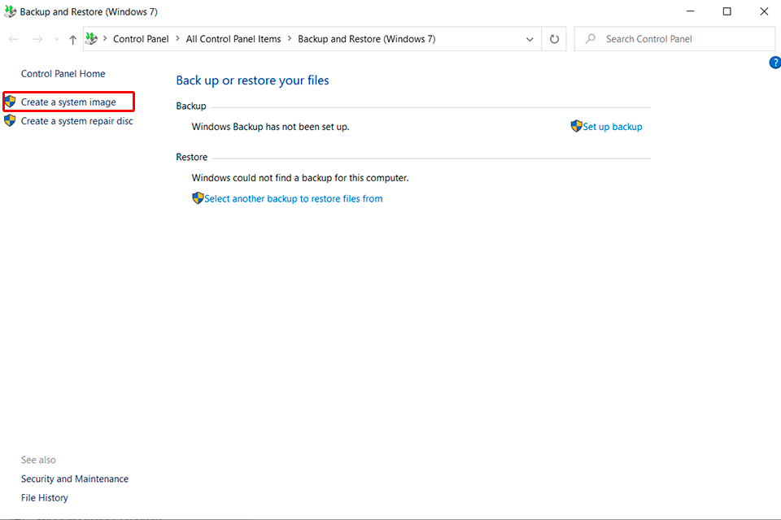
Task: Open Create a system repair disc
Action: pyautogui.click(x=76, y=121)
